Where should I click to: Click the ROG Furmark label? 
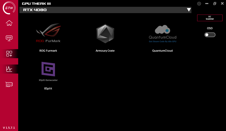pos(48,51)
